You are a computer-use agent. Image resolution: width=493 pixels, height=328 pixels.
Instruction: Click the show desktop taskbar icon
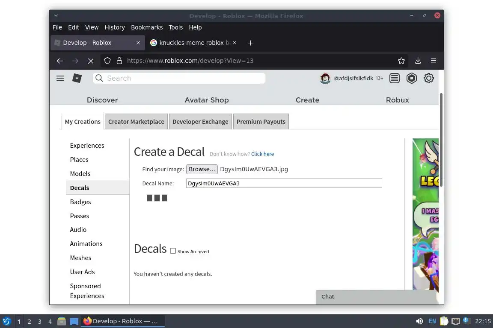coord(74,321)
